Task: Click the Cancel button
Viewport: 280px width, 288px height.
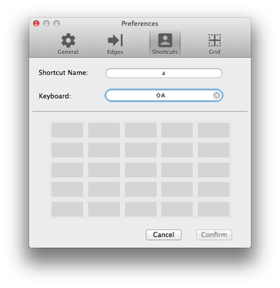Action: click(163, 235)
